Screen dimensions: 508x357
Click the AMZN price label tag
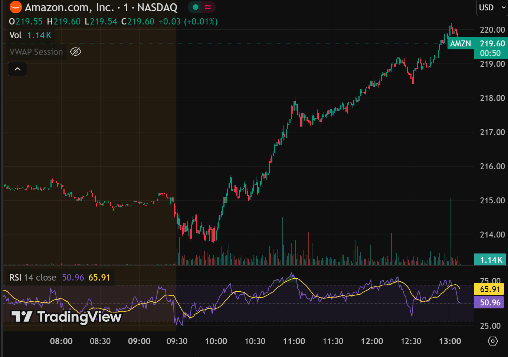coord(461,44)
